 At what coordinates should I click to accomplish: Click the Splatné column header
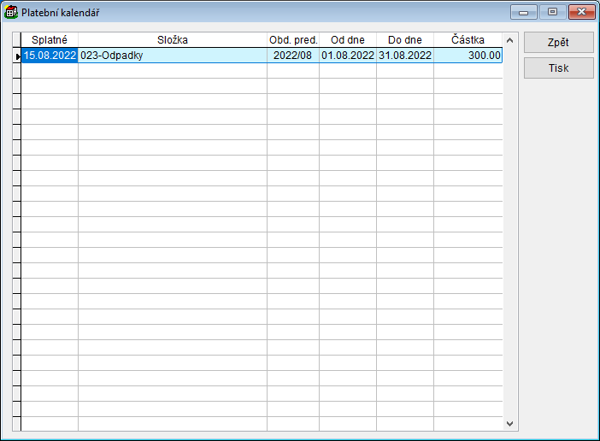[50, 40]
